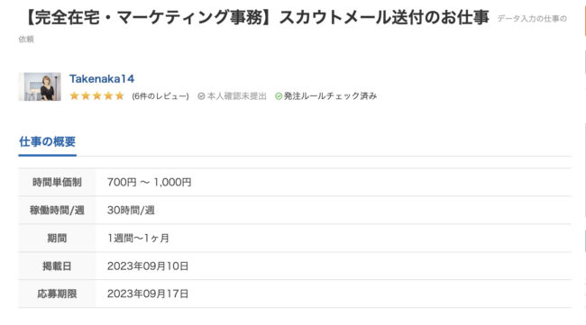Image resolution: width=586 pixels, height=325 pixels.
Task: Click the 本人確認未提出 check icon
Action: [201, 96]
